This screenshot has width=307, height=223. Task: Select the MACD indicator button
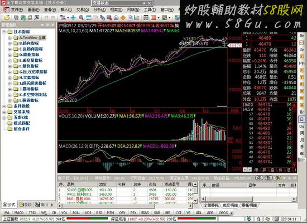coord(19,212)
